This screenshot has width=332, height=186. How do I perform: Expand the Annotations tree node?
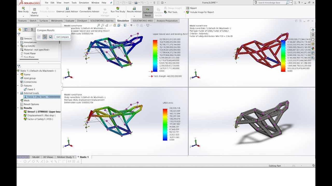coord(18,42)
